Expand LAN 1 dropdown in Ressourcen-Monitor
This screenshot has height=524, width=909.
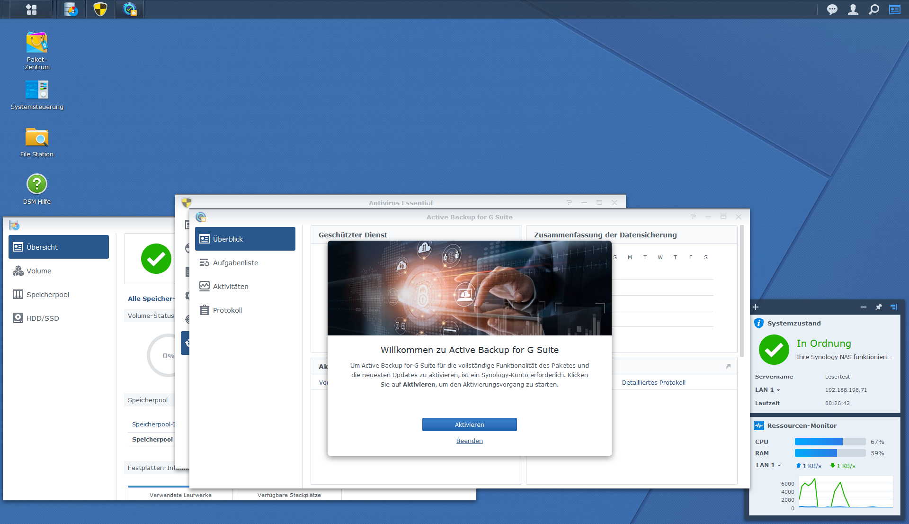pyautogui.click(x=769, y=465)
